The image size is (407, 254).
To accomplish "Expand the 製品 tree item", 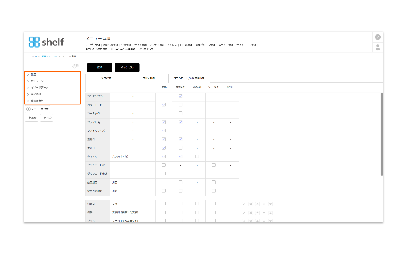I will click(28, 75).
